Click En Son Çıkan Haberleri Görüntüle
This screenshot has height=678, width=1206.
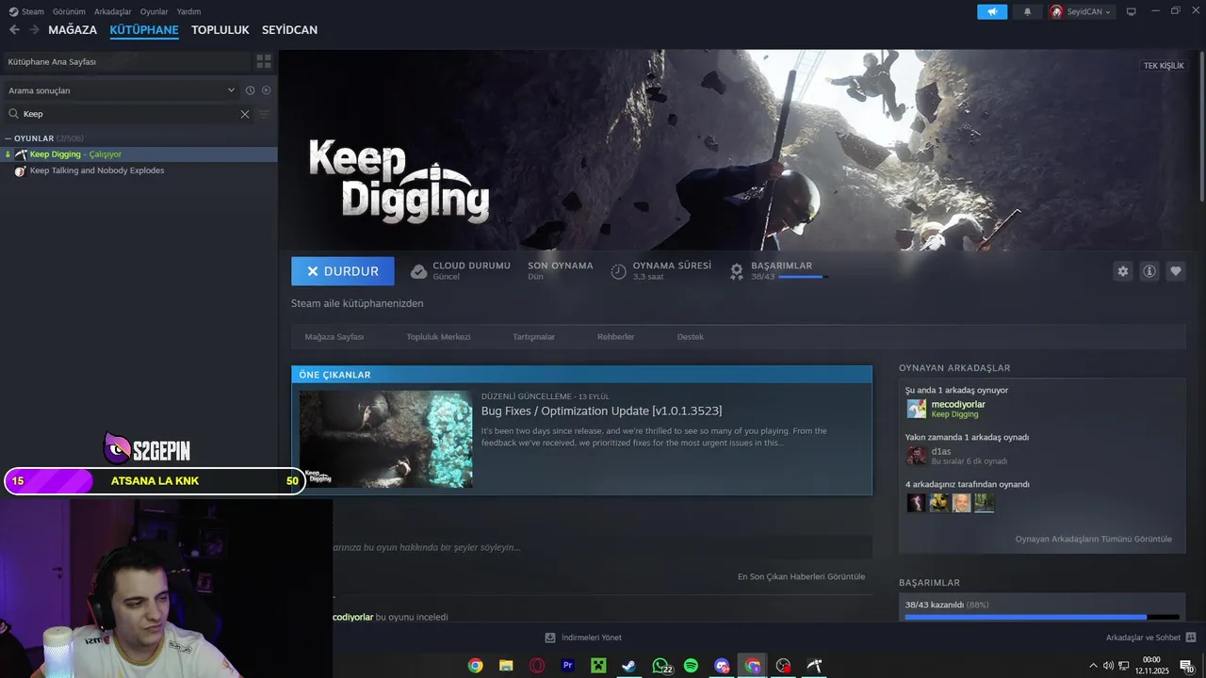801,576
